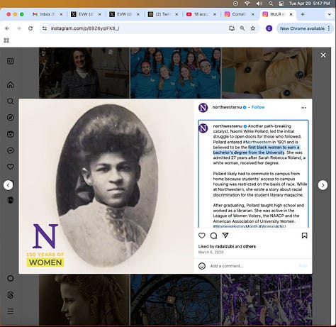
Task: Open the purple confetti crowd thumbnail
Action: pyautogui.click(x=267, y=299)
